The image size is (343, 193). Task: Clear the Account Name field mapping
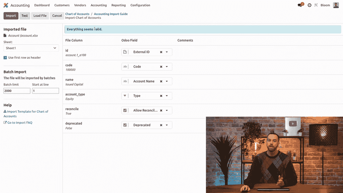tap(161, 81)
